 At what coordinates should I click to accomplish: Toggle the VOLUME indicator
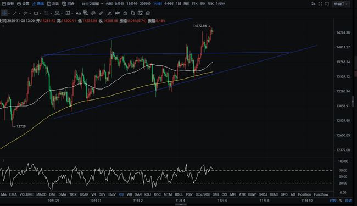point(26,194)
